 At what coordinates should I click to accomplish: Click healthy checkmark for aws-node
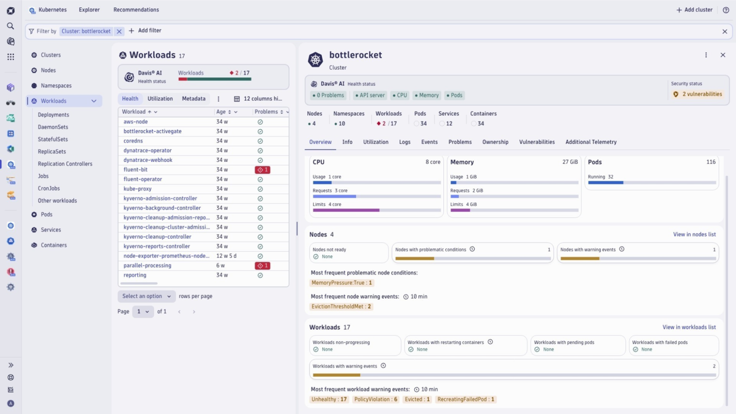tap(260, 122)
